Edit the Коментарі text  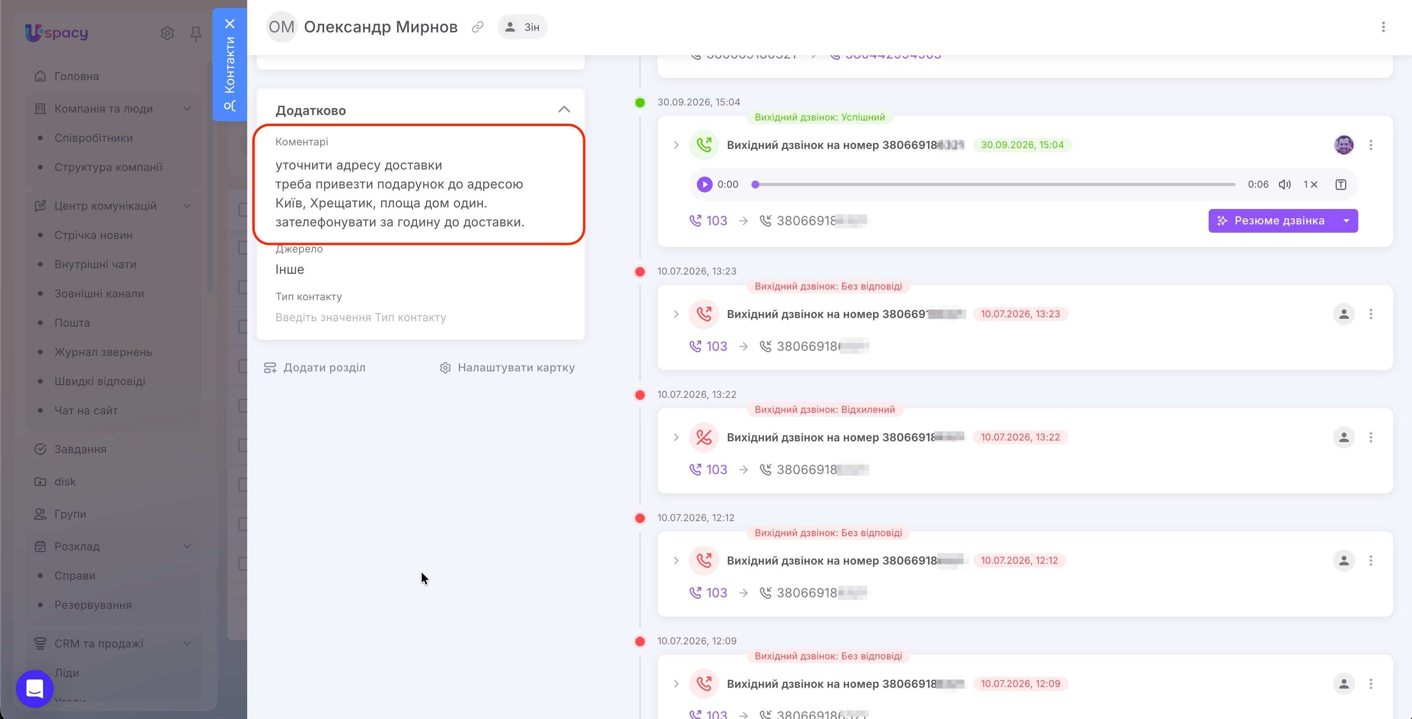[400, 194]
